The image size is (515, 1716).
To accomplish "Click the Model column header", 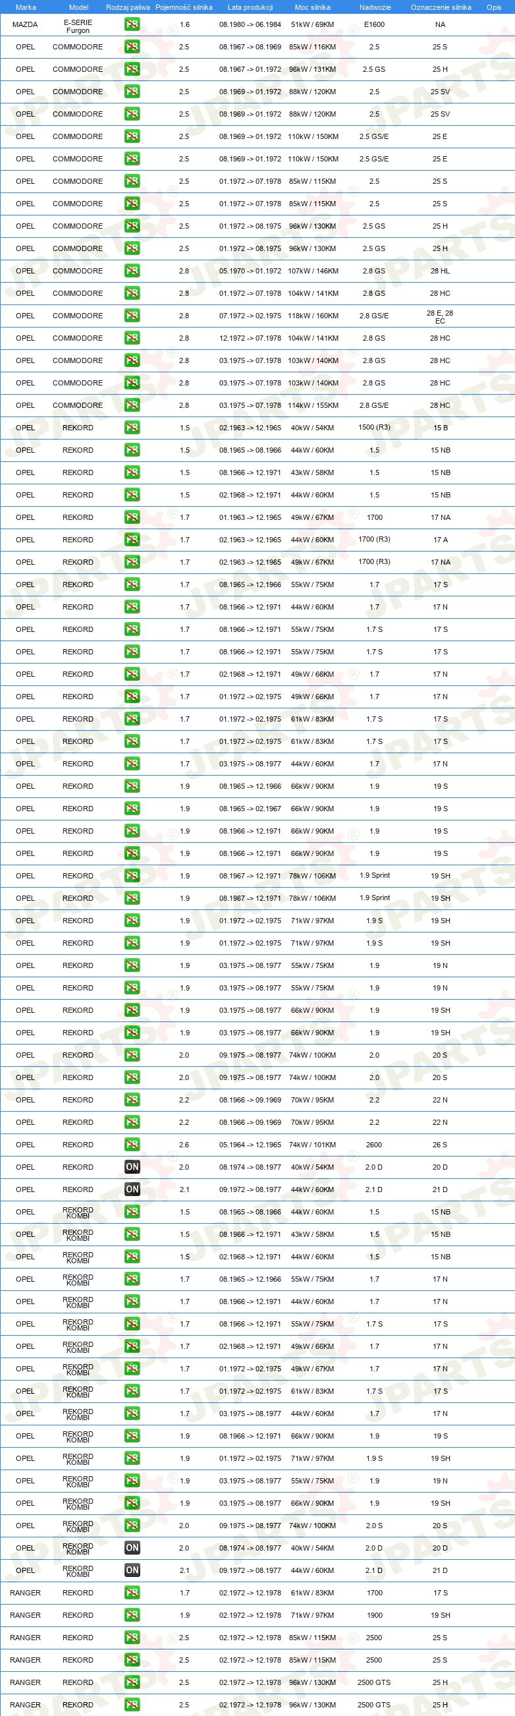I will pyautogui.click(x=78, y=7).
